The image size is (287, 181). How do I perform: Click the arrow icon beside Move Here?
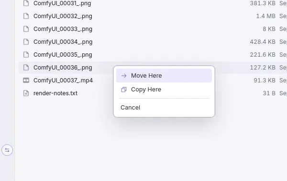pos(124,76)
